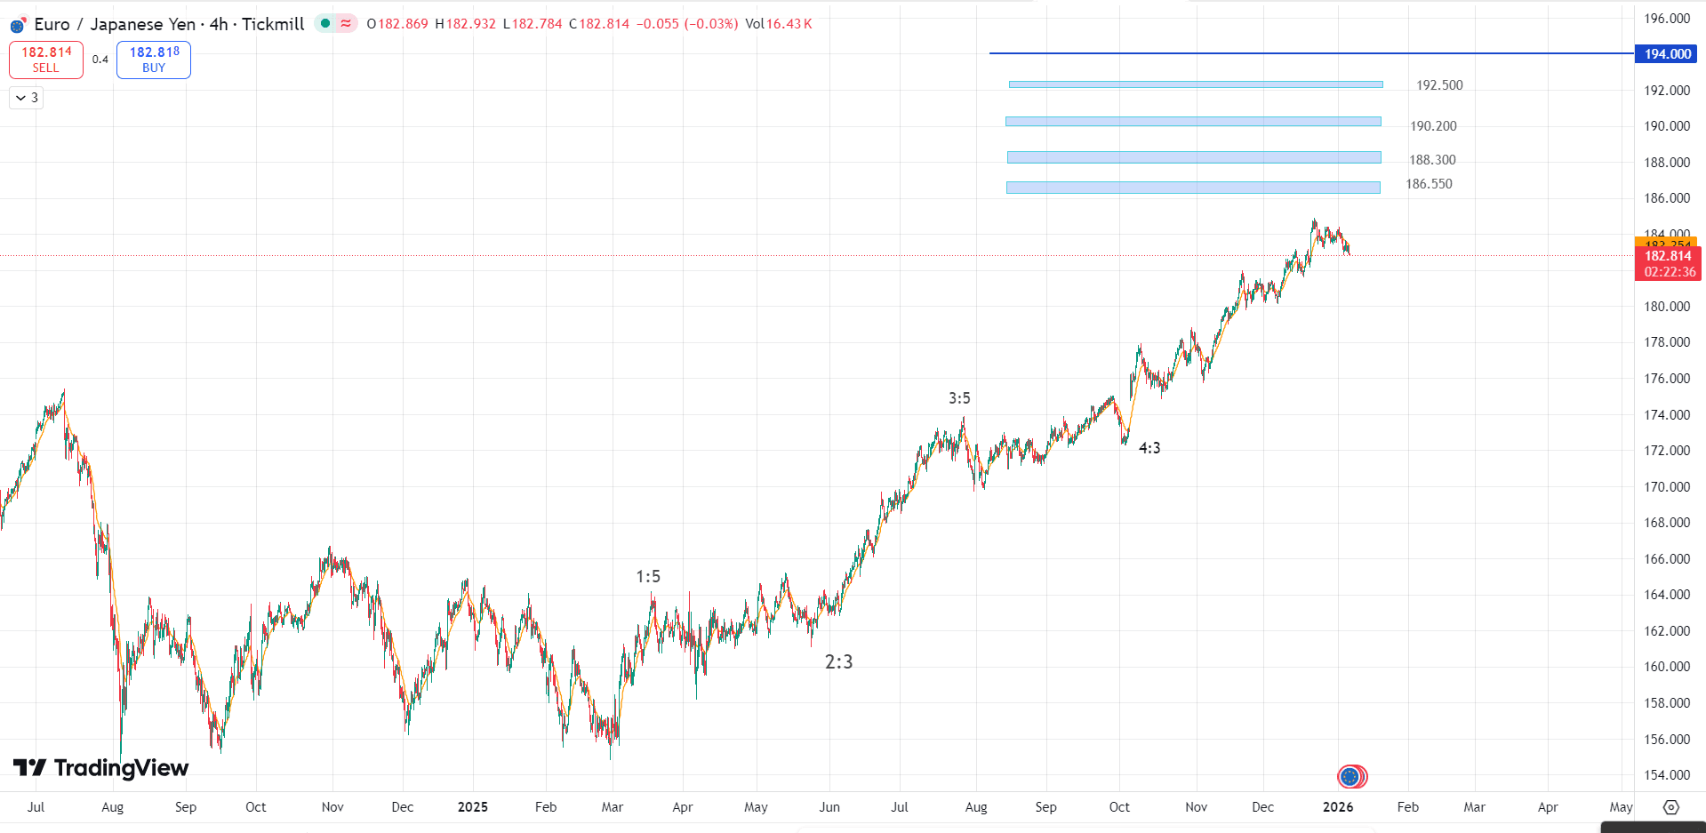Click the similar symbols "≈" icon

[345, 24]
